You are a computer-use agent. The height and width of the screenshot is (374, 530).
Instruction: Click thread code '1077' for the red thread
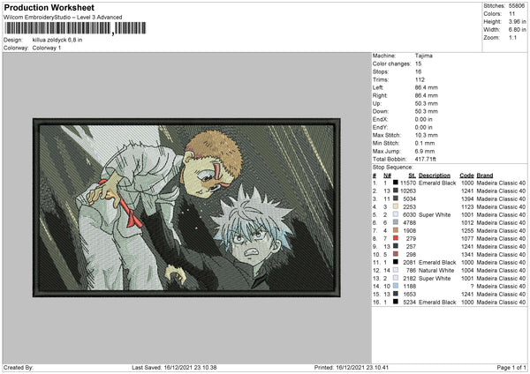click(467, 239)
